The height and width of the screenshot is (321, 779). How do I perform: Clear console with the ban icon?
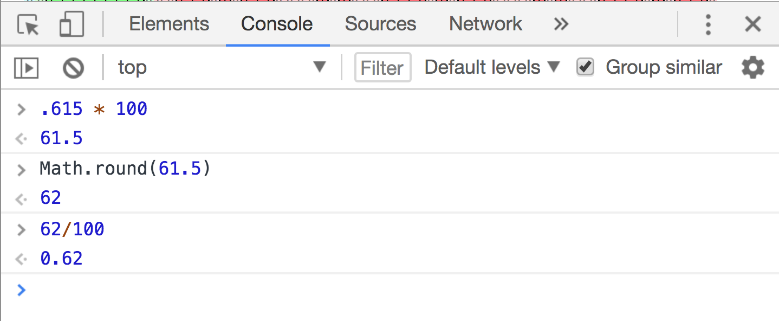pyautogui.click(x=73, y=68)
